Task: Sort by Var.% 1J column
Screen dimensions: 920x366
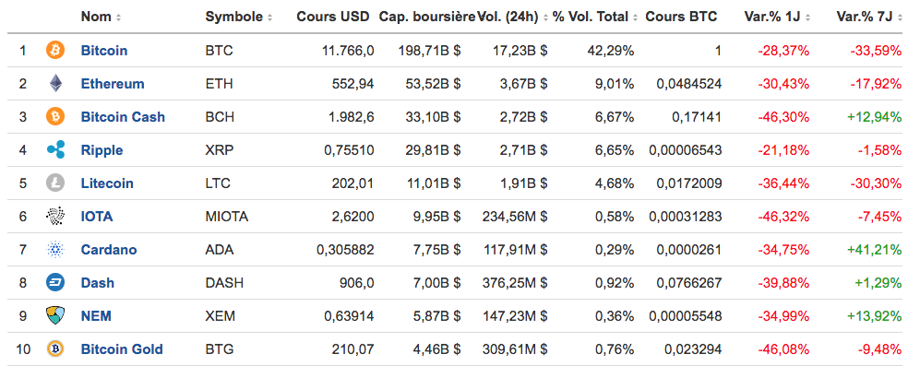Action: pos(777,17)
